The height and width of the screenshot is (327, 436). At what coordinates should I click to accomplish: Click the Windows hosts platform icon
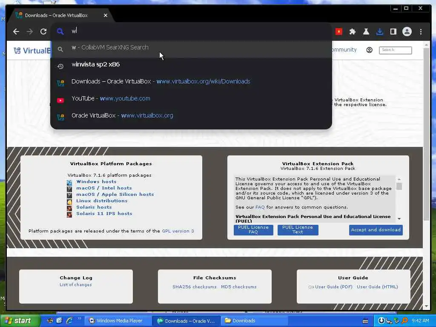(x=69, y=182)
